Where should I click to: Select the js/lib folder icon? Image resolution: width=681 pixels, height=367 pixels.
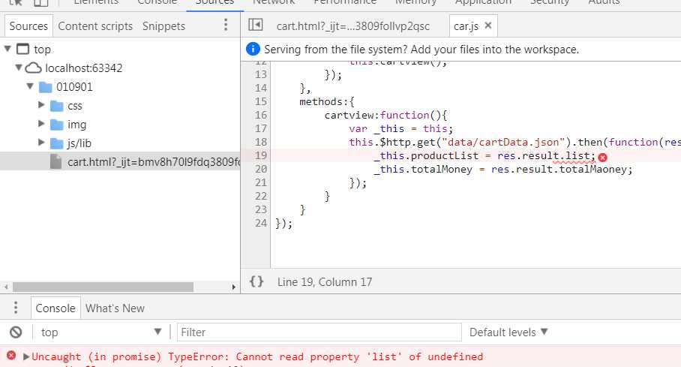pos(57,143)
